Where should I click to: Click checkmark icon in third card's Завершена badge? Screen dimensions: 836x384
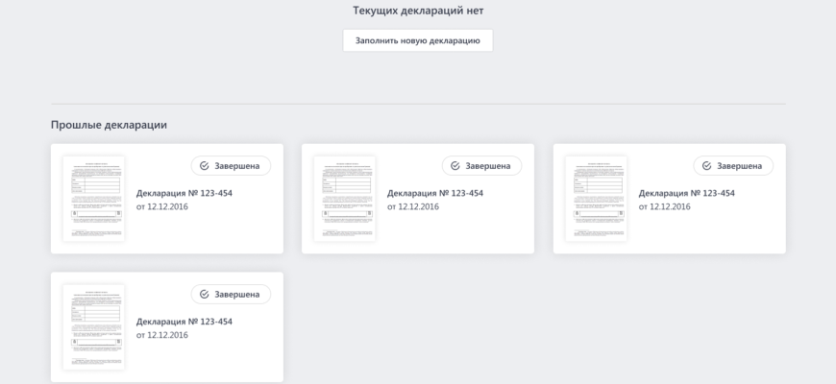tap(706, 166)
